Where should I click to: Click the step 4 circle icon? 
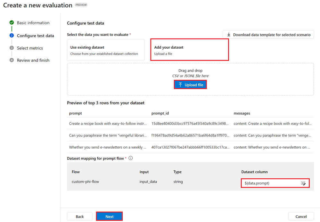[x=12, y=60]
